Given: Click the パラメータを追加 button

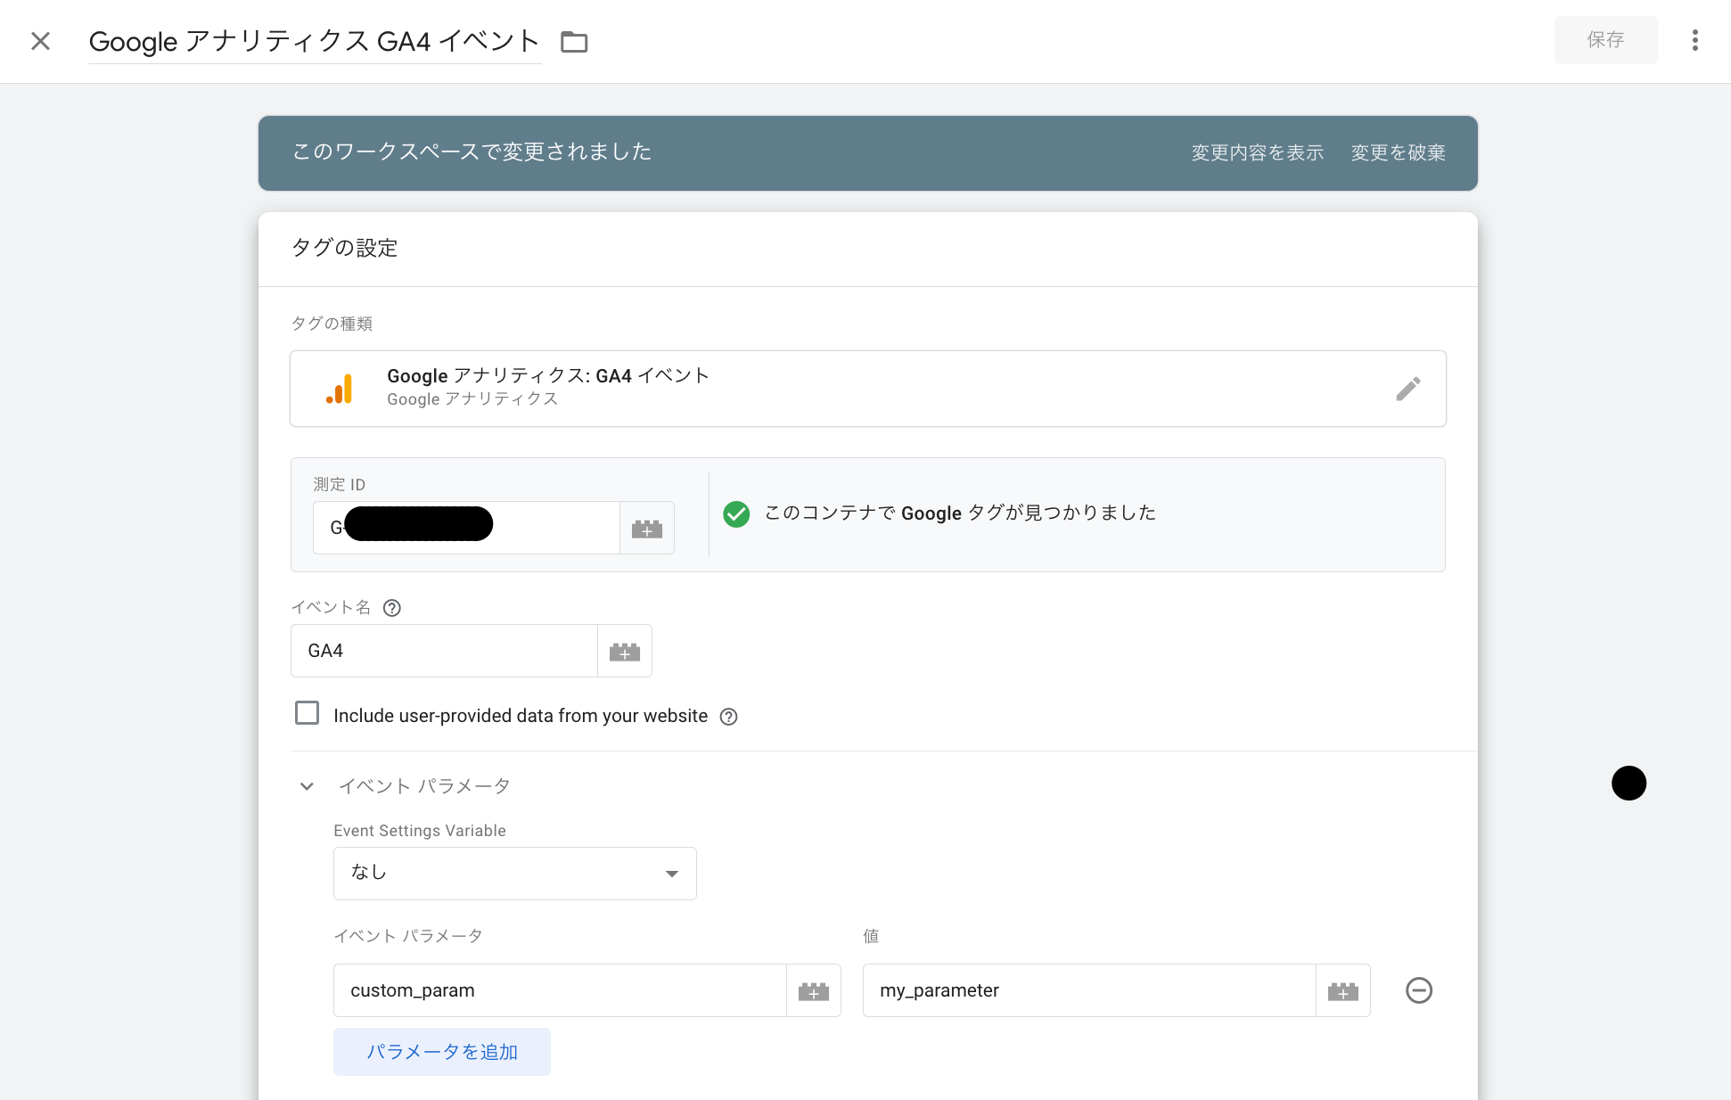Looking at the screenshot, I should (x=441, y=1052).
